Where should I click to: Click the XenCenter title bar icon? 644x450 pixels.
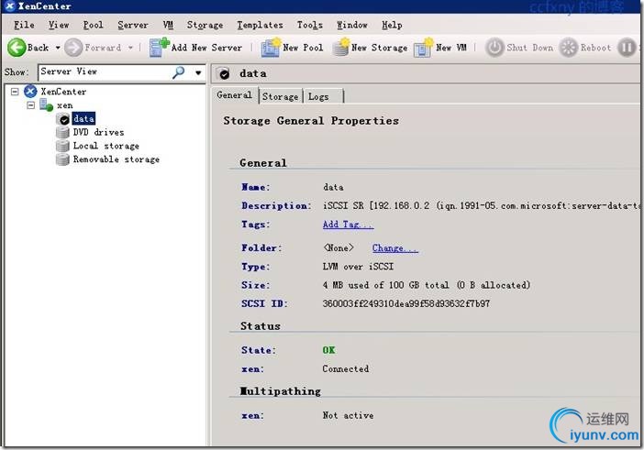(10, 6)
